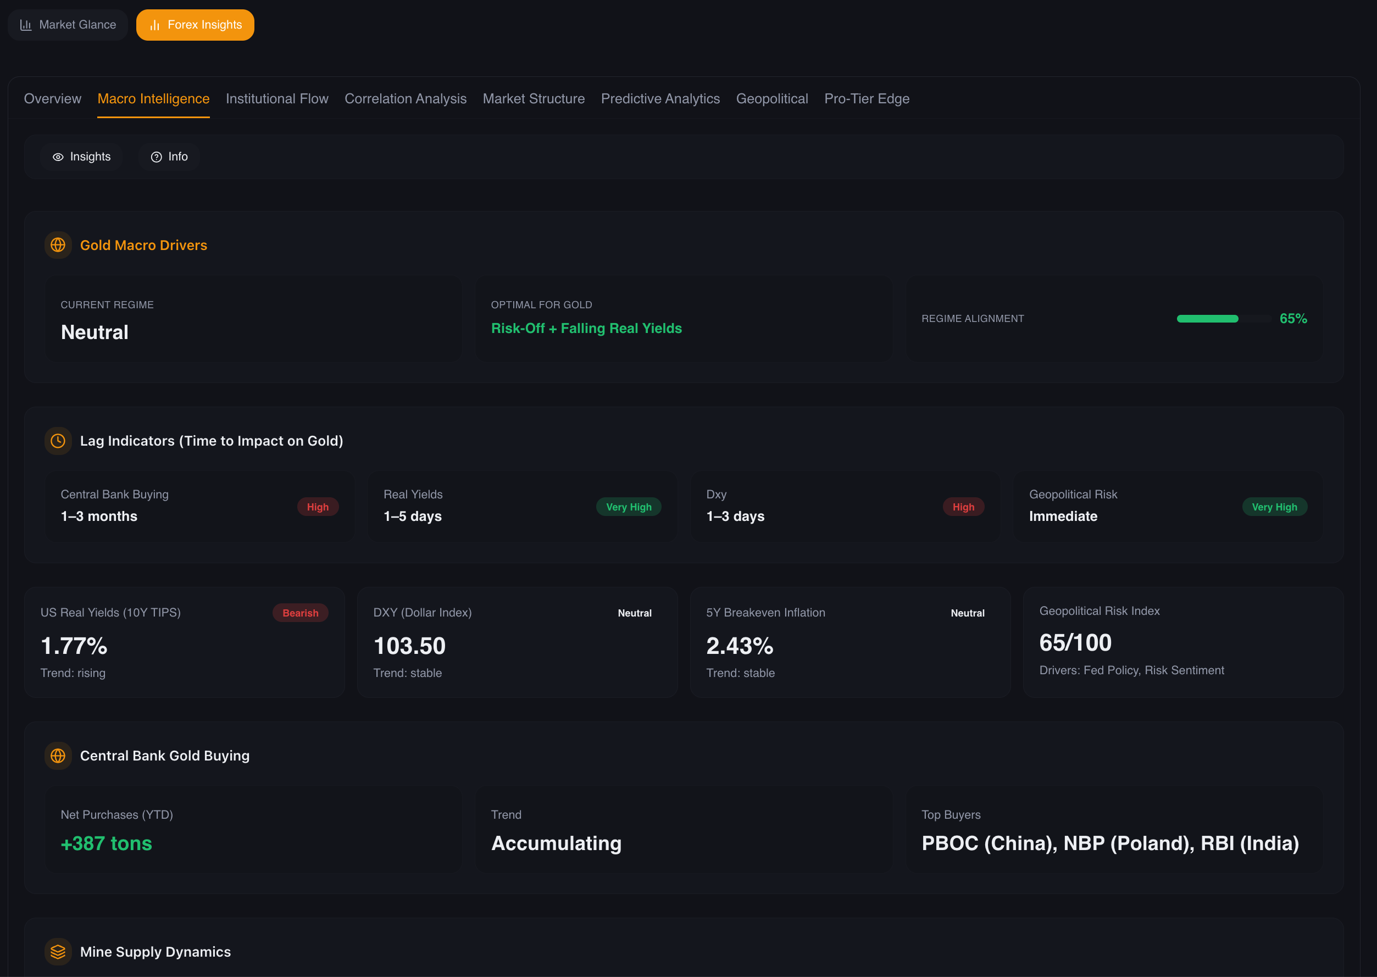Click the eye icon on the Insights pill
Viewport: 1377px width, 977px height.
[x=58, y=157]
